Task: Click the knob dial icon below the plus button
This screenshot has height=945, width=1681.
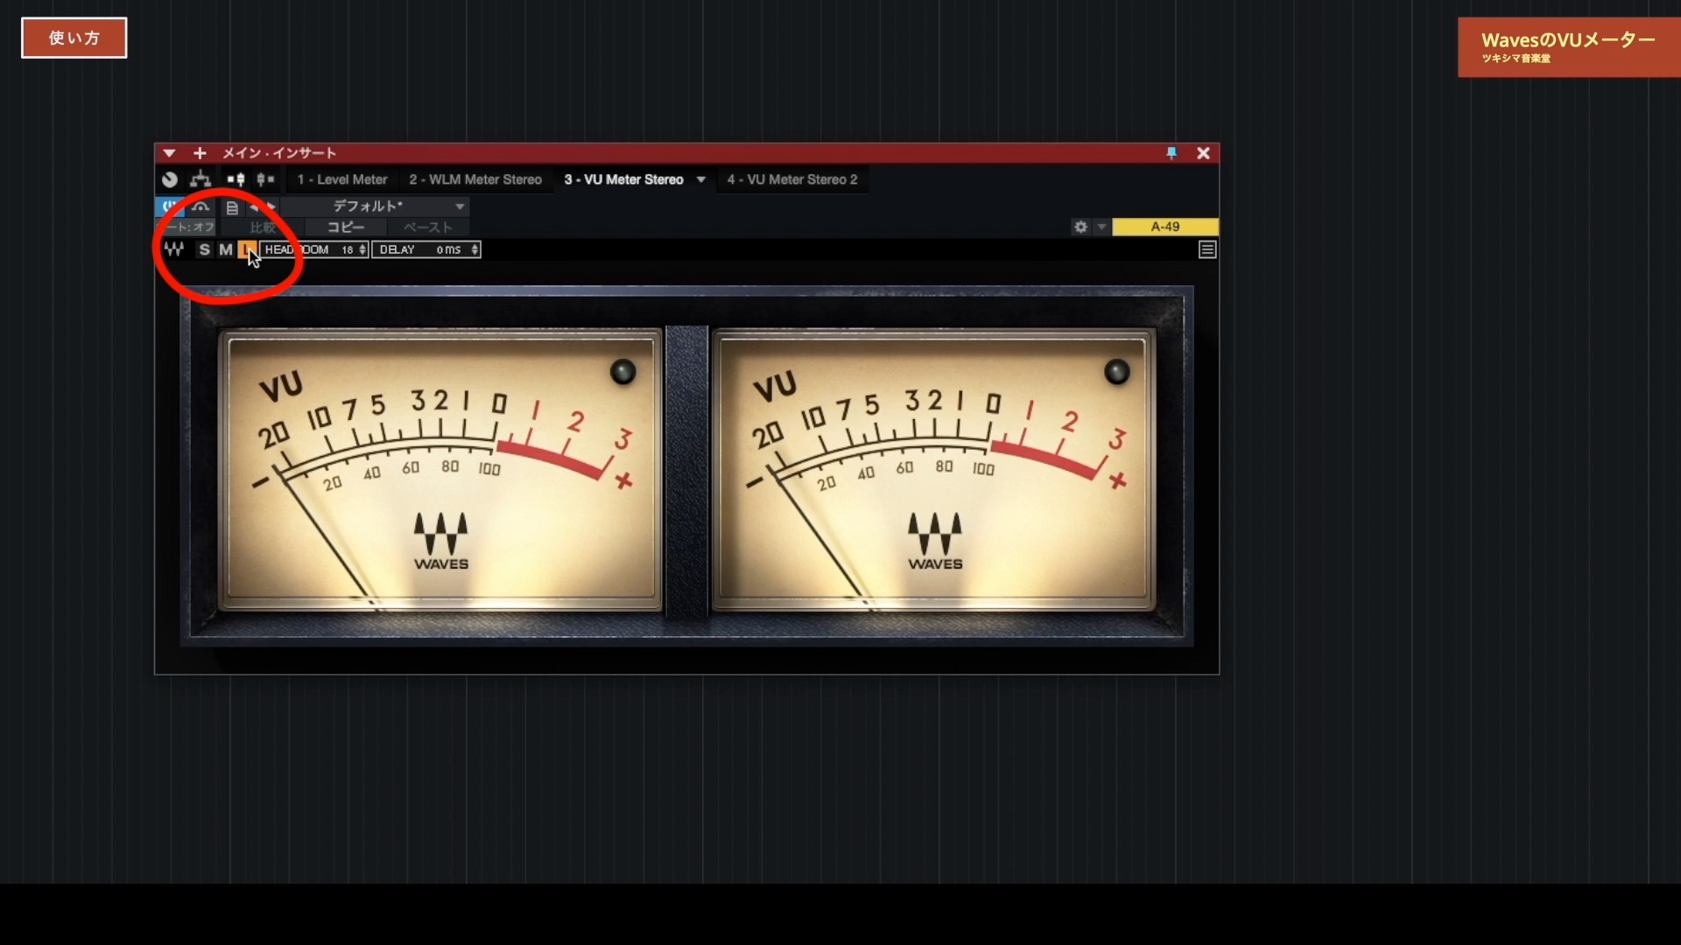Action: tap(170, 179)
